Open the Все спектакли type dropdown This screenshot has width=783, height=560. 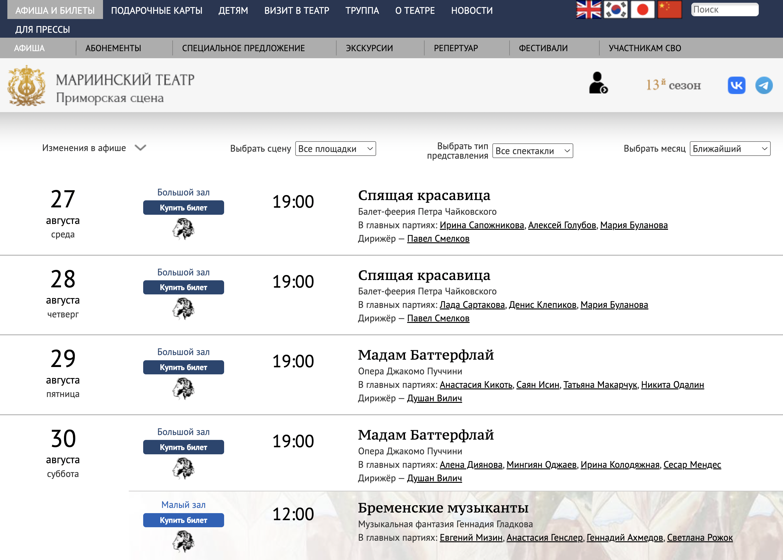[x=533, y=151]
